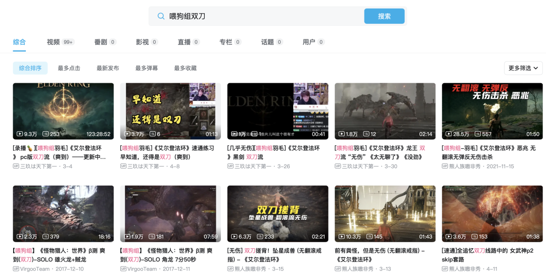
Task: Sort results by 最多点击
Action: click(x=69, y=68)
